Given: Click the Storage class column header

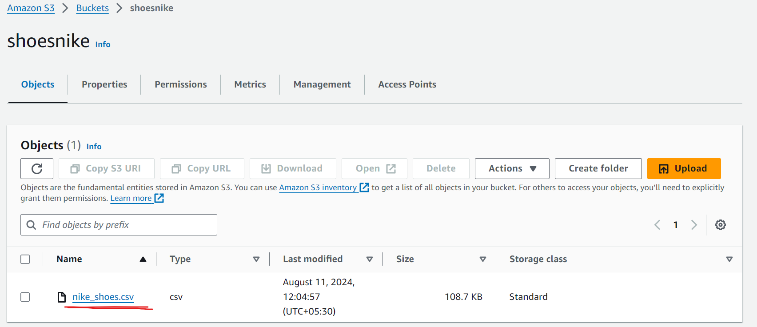Looking at the screenshot, I should pos(538,259).
